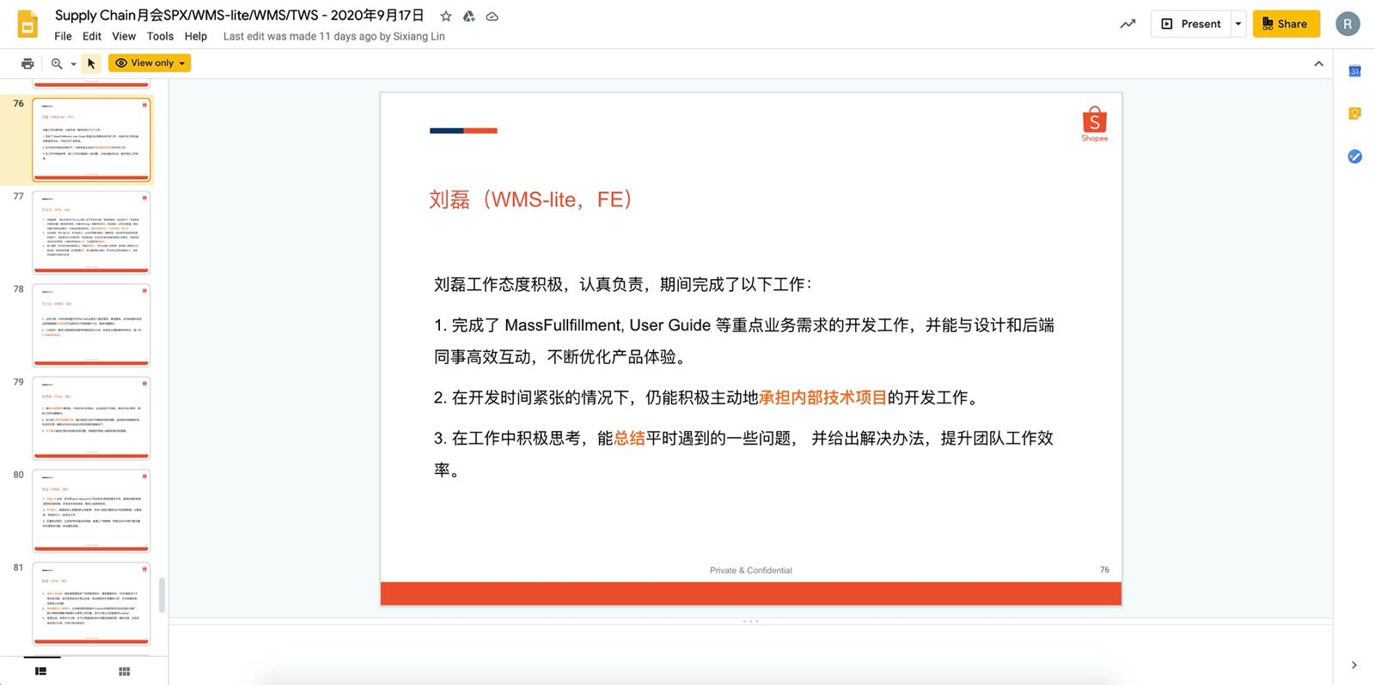This screenshot has width=1375, height=685.
Task: Click the presentation title "Supply Chain月会SPX/WMS-lite/WMS/TWS"
Action: tap(240, 15)
